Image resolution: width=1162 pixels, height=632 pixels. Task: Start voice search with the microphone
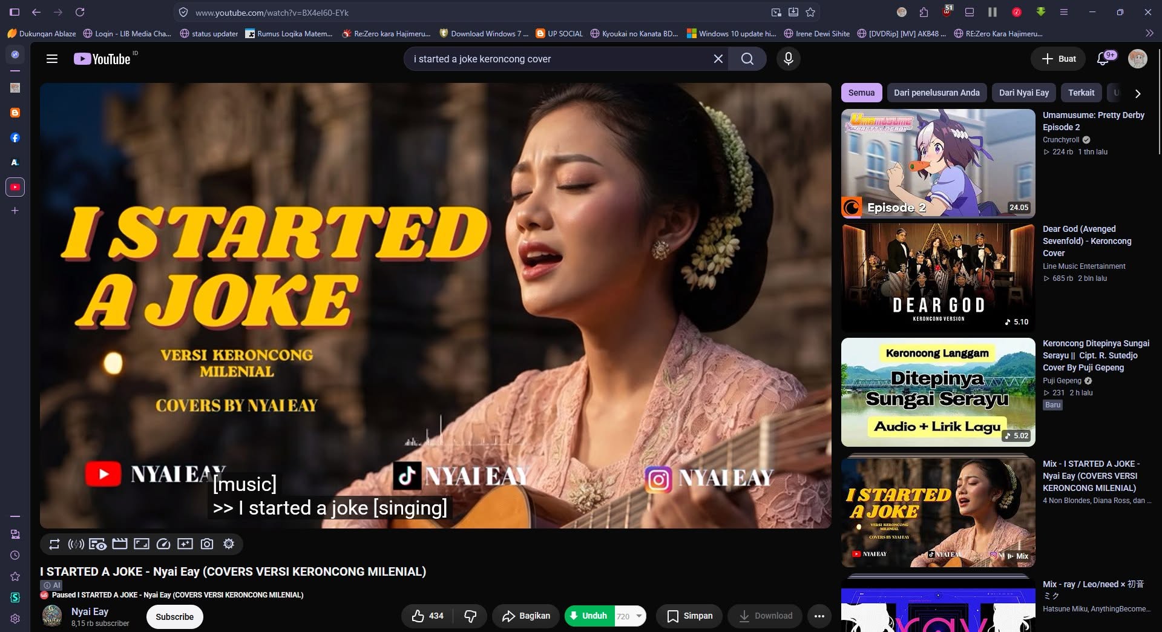click(x=788, y=59)
